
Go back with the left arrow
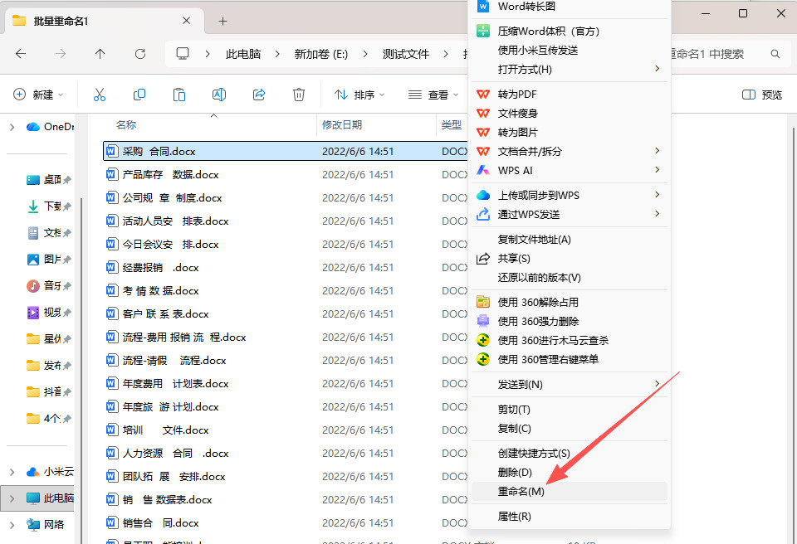coord(21,54)
